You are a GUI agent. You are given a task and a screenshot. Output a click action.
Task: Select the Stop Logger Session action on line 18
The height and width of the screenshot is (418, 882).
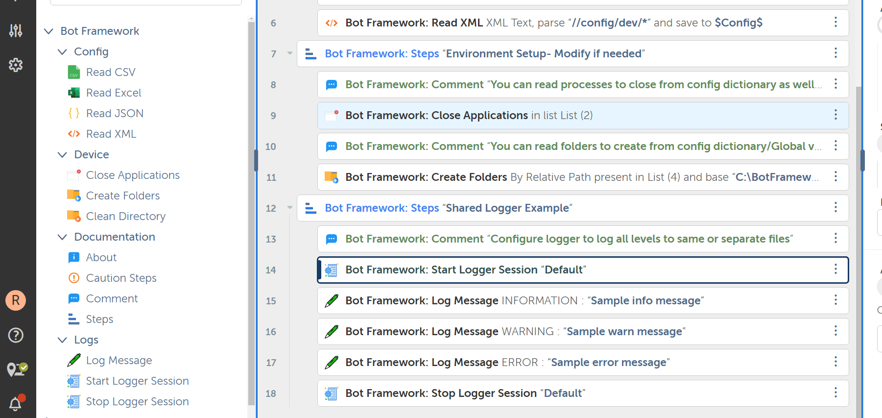pos(583,393)
